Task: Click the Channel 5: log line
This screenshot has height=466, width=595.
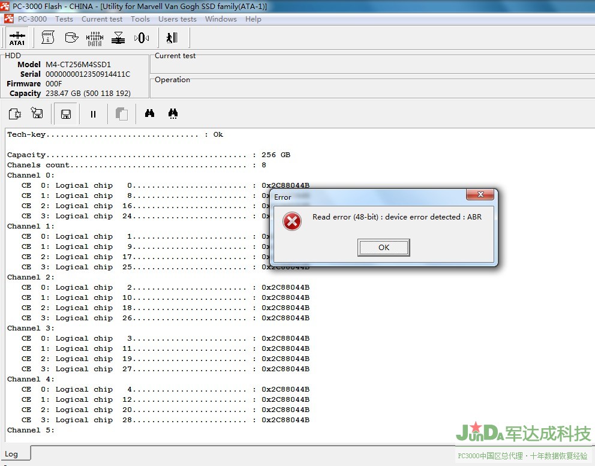Action: [31, 431]
